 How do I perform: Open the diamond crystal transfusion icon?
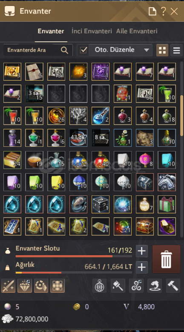pyautogui.click(x=25, y=285)
